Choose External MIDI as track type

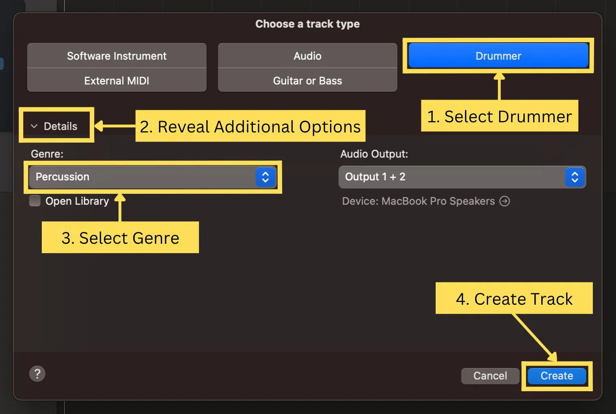(x=117, y=80)
